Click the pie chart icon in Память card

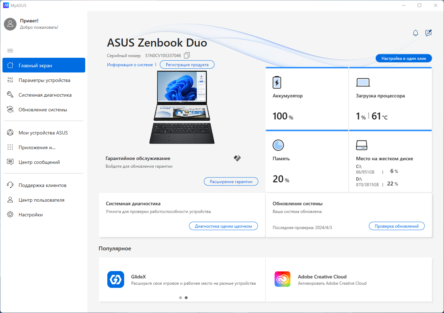[278, 145]
